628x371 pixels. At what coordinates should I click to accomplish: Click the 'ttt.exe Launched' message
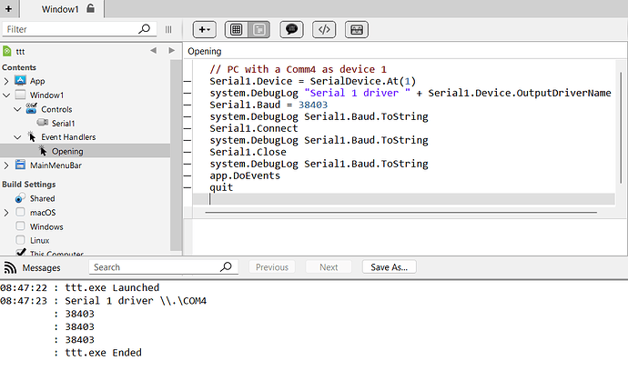tap(112, 287)
